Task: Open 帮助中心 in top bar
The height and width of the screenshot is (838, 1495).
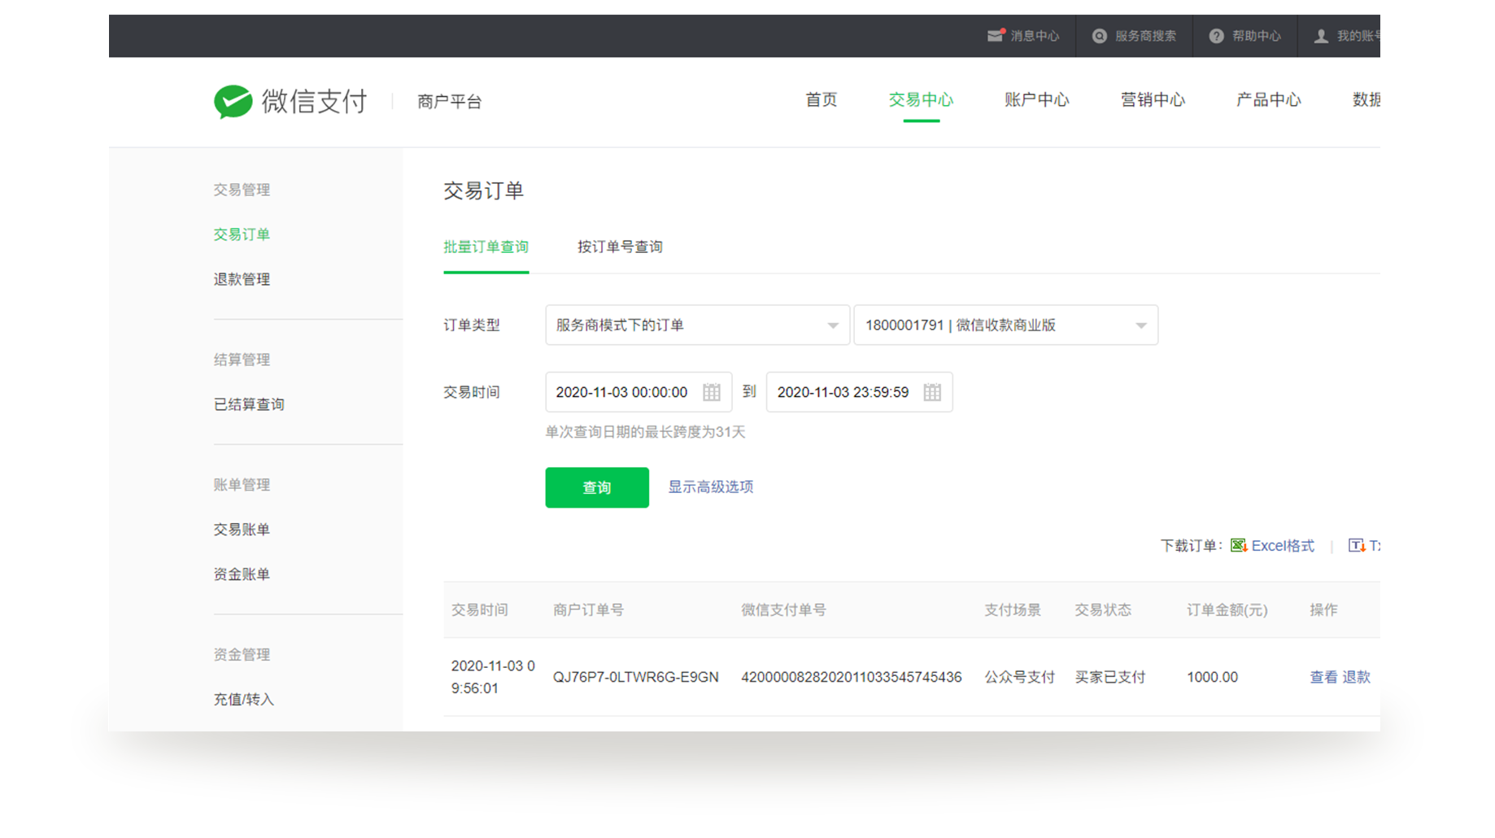Action: (1257, 36)
